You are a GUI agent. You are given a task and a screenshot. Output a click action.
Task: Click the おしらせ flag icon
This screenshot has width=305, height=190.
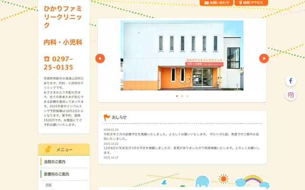click(107, 117)
